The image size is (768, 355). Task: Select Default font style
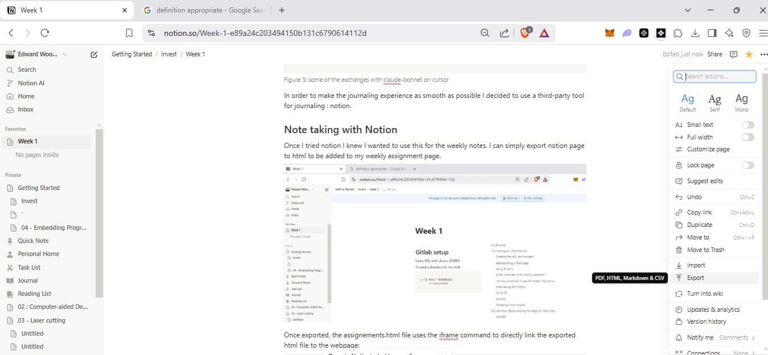coord(688,102)
